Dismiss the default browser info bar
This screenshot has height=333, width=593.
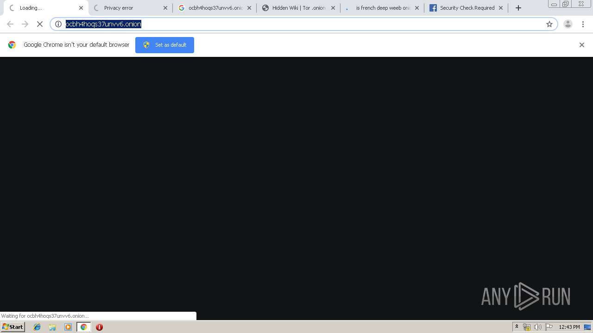(x=582, y=45)
